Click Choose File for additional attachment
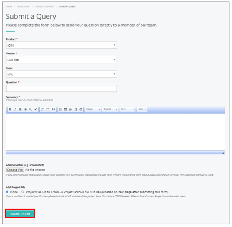Viewport: 232px width, 227px height. tap(15, 170)
